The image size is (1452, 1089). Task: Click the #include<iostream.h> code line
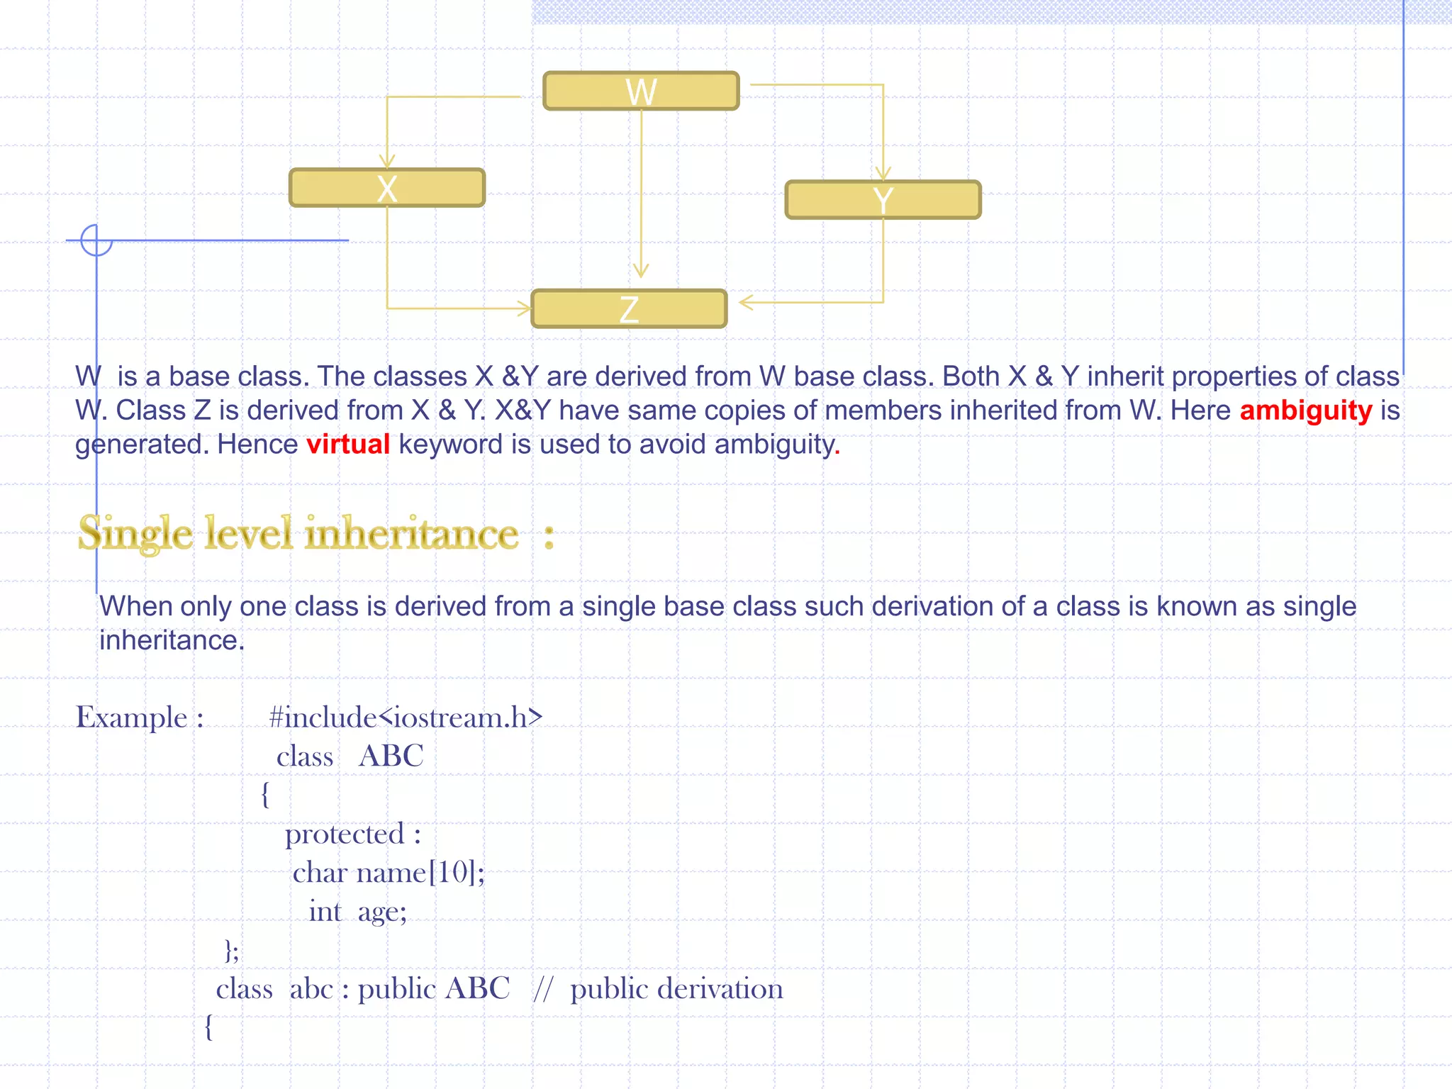pyautogui.click(x=406, y=717)
